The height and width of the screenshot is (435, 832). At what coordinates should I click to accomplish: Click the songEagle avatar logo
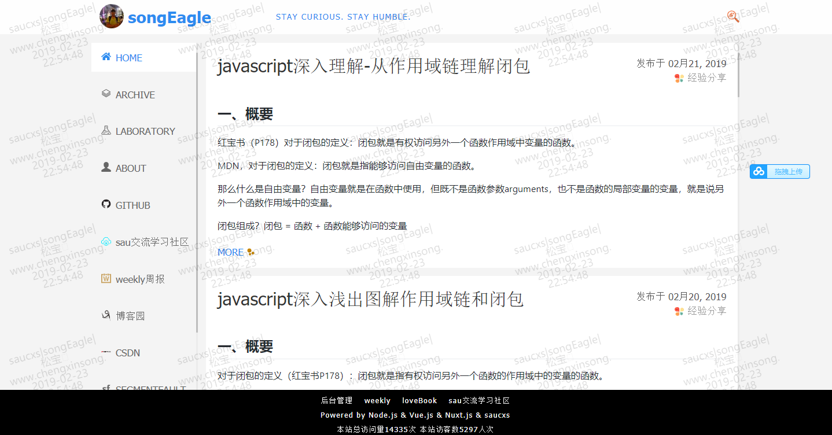pyautogui.click(x=112, y=16)
